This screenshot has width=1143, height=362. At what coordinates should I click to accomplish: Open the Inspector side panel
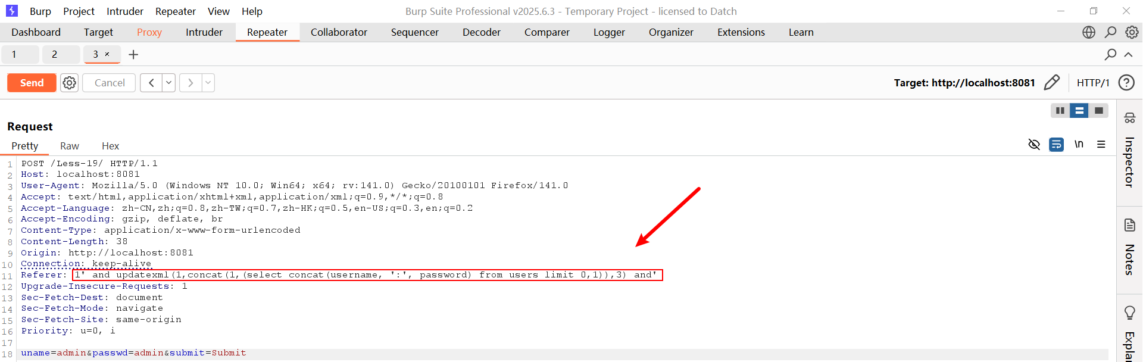click(x=1129, y=152)
